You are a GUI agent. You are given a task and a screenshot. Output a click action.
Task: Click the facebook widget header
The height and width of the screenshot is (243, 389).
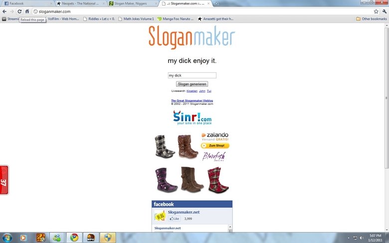(x=192, y=204)
